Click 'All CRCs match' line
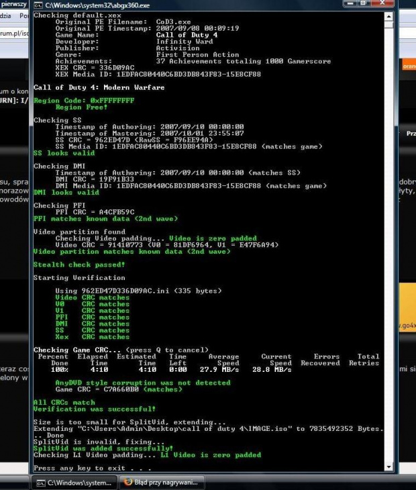416x490 pixels. click(64, 403)
